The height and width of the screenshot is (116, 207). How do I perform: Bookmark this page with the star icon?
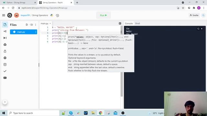click(183, 8)
